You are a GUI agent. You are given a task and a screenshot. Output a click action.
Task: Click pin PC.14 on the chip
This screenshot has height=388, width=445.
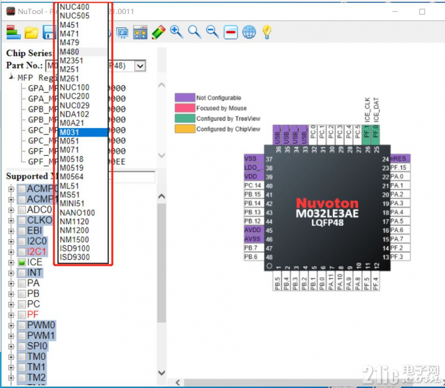click(x=254, y=185)
